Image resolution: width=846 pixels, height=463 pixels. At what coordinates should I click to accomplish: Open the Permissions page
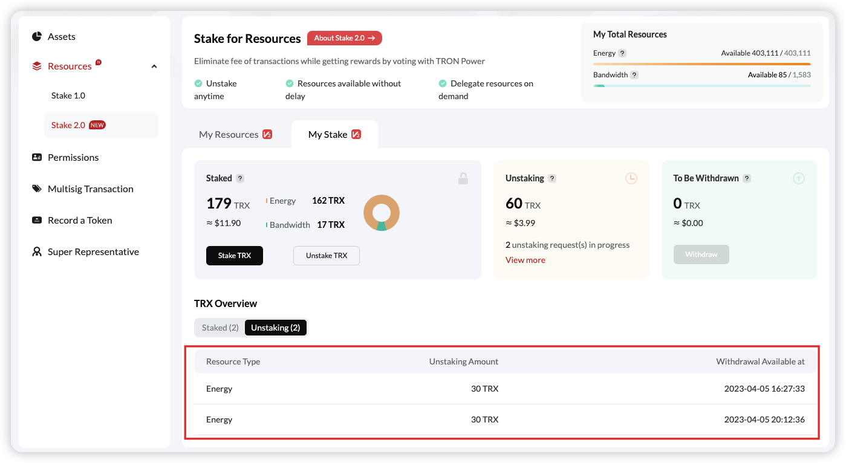pos(73,157)
